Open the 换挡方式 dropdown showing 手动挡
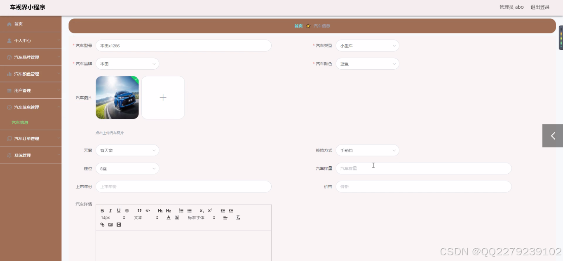563x261 pixels. [x=367, y=150]
